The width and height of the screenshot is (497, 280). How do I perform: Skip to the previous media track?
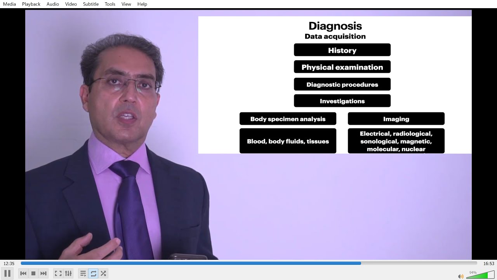click(x=23, y=273)
